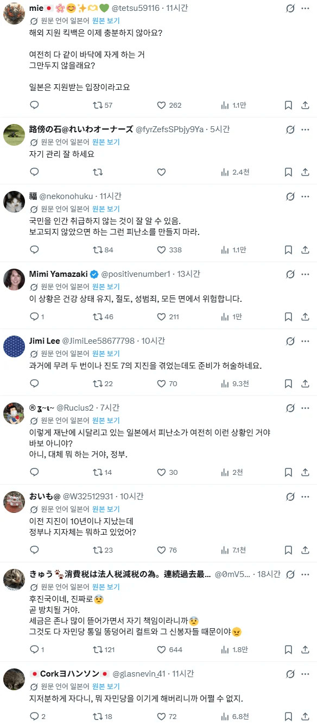Click 원본 보기 on nekonohuku's tweet
Screen dimensions: 317x725
pyautogui.click(x=106, y=209)
